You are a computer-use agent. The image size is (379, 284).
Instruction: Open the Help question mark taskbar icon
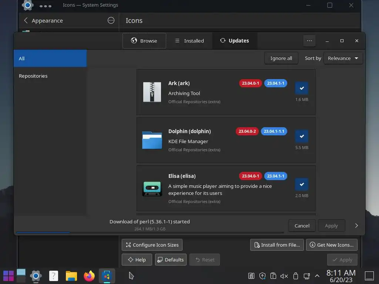coord(54,276)
